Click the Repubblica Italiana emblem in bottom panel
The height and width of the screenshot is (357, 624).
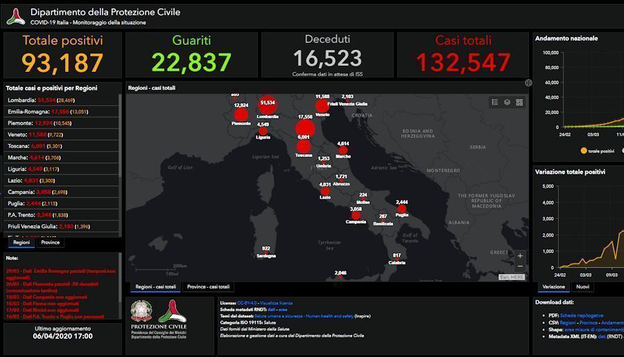coord(141,312)
